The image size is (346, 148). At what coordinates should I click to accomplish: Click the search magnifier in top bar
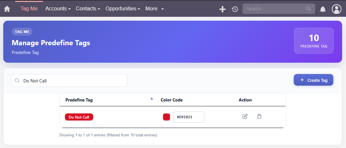(308, 9)
